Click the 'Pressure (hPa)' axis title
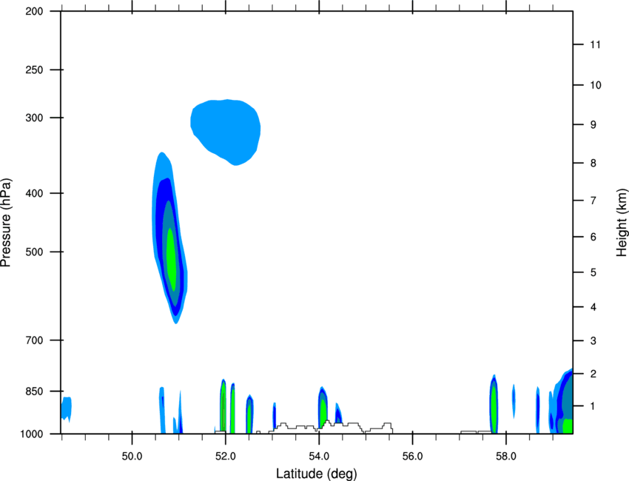Image resolution: width=629 pixels, height=481 pixels. [6, 223]
